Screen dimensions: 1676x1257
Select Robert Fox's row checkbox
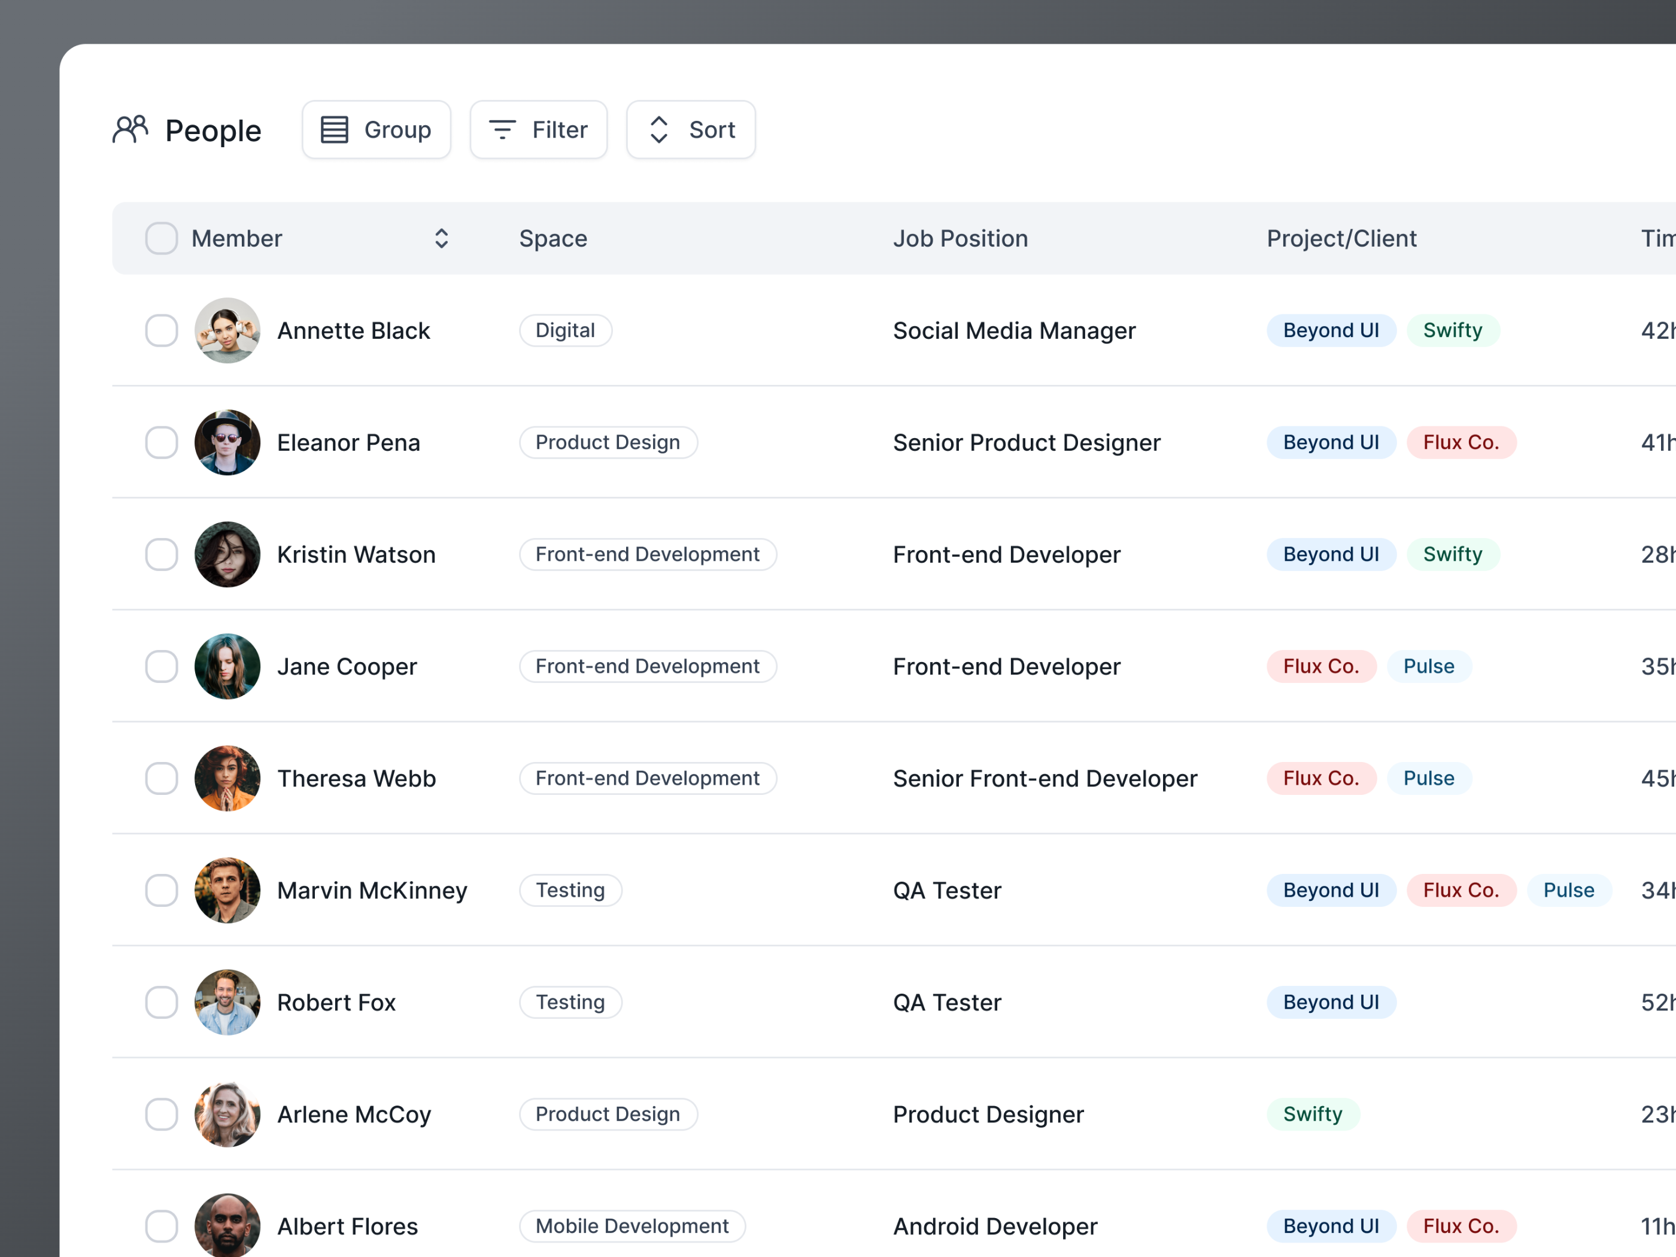pos(160,1001)
